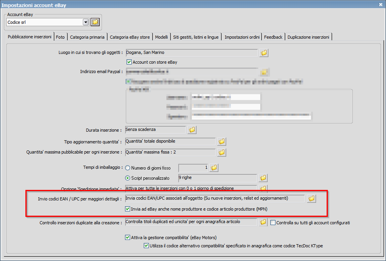This screenshot has height=261, width=386.
Task: Select the 'Numero di giorni fisso' radio button
Action: (127, 168)
